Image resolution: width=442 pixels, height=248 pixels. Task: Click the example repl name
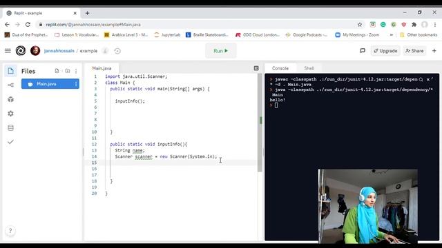88,51
